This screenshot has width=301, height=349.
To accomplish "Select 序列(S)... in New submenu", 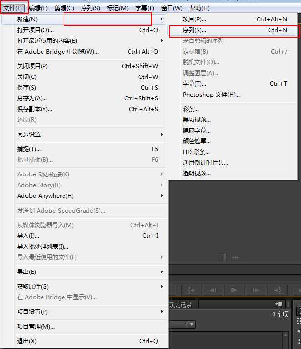I will [x=232, y=30].
